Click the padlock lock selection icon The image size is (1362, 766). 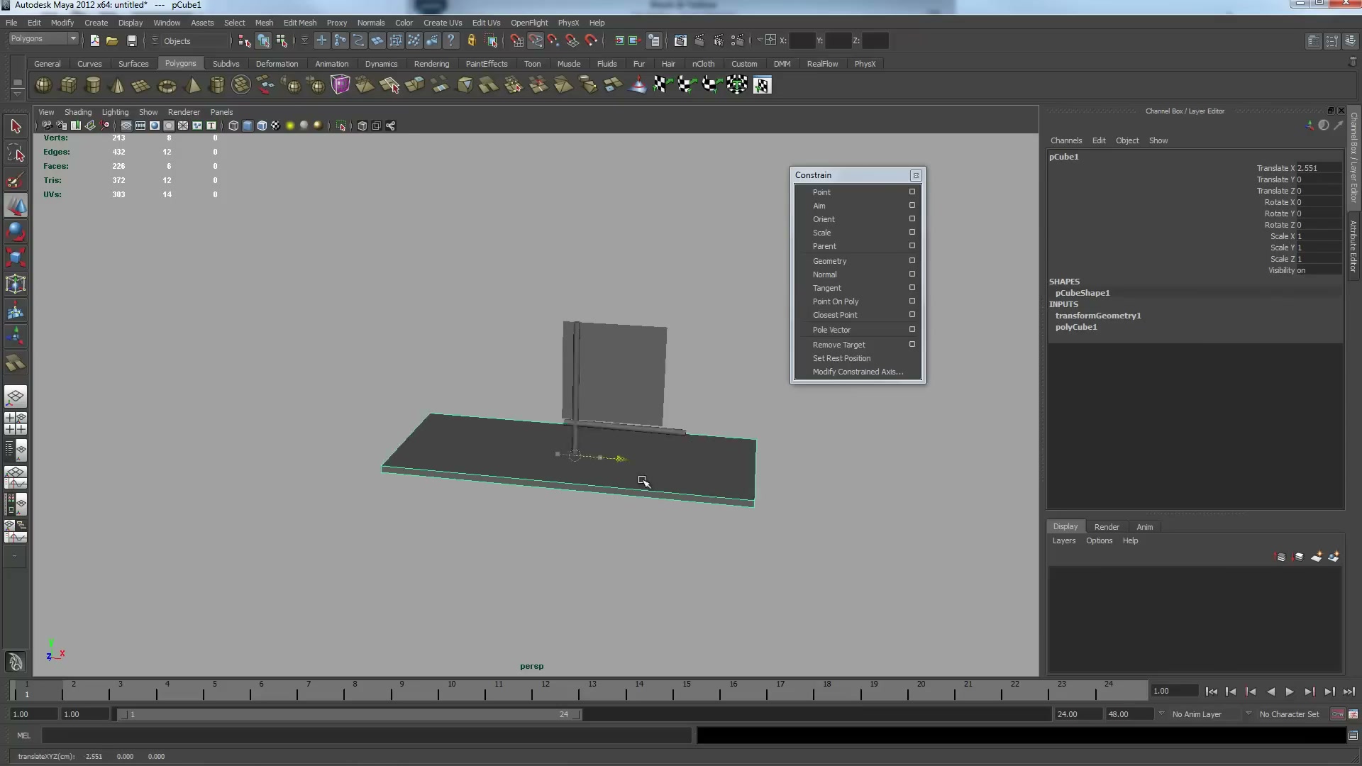[471, 40]
